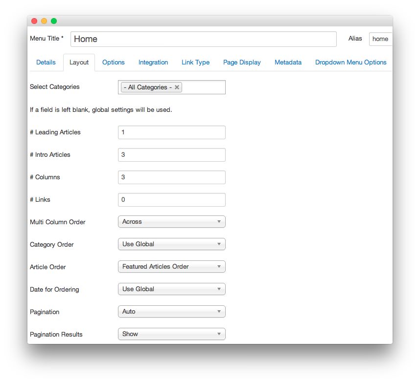Click the Alias input field
Image resolution: width=420 pixels, height=383 pixels.
click(380, 39)
